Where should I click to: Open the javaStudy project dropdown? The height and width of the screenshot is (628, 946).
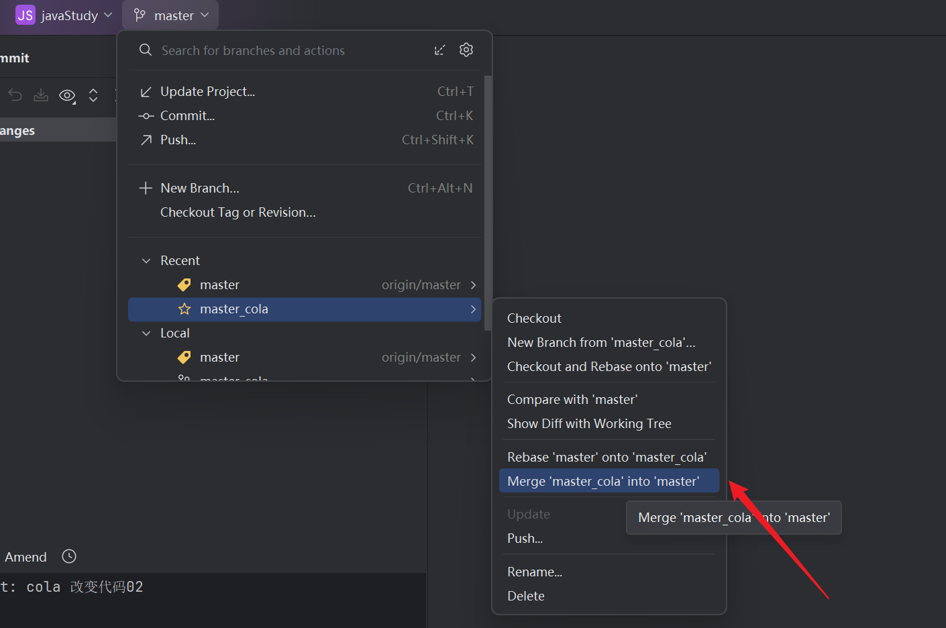64,15
